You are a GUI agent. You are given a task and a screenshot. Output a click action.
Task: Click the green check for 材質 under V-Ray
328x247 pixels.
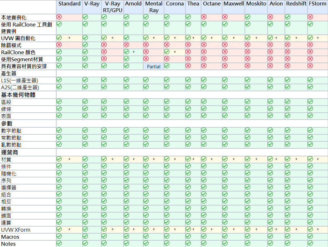[x=85, y=159]
